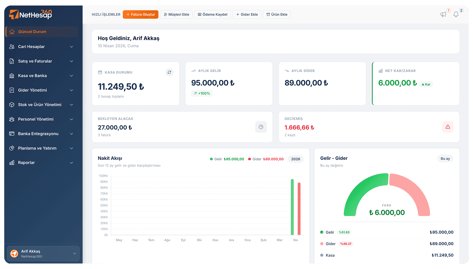Click the clock icon in Bekleyen Alacak
473x269 pixels.
[x=261, y=127]
